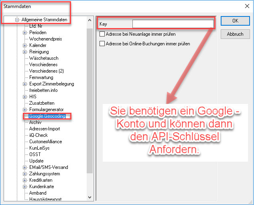The height and width of the screenshot is (205, 254).
Task: Collapse the Allgemeine Stammdaten tree node
Action: click(17, 20)
